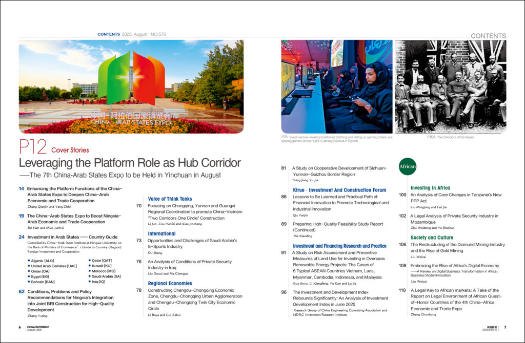Viewport: 525px width, 343px height.
Task: Click CHINA INVESTMENT footer beside page number 6
Action: pyautogui.click(x=38, y=328)
